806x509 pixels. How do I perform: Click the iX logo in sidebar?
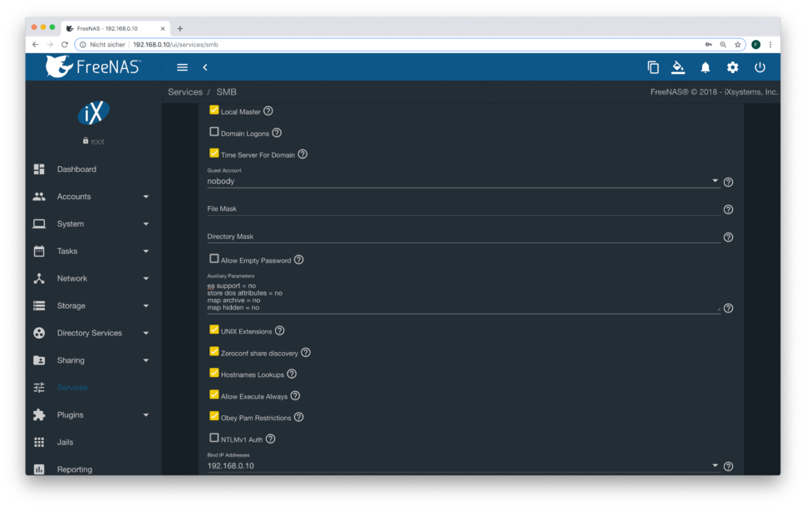(x=93, y=113)
